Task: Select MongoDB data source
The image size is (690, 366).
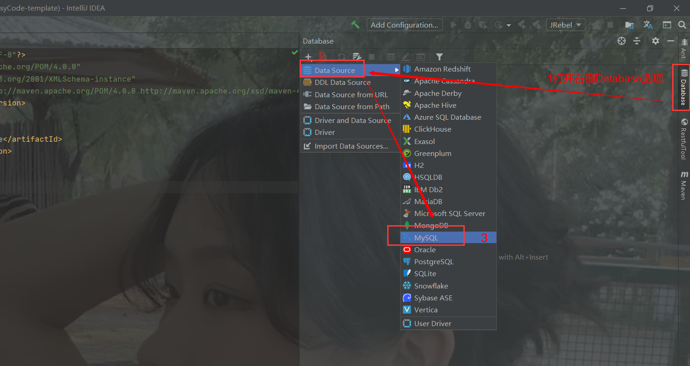Action: (x=448, y=225)
